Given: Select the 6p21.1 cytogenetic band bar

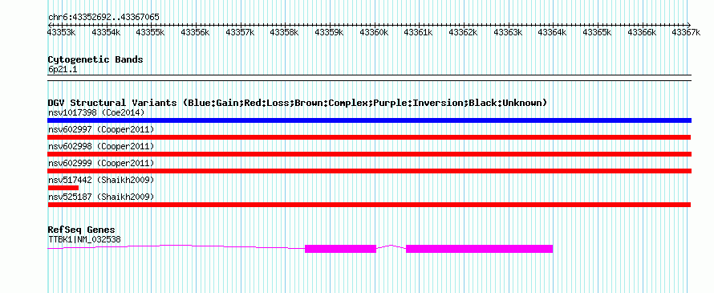Looking at the screenshot, I should tap(369, 78).
